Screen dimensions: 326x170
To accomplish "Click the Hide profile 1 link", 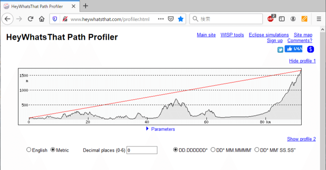I will click(x=302, y=61).
